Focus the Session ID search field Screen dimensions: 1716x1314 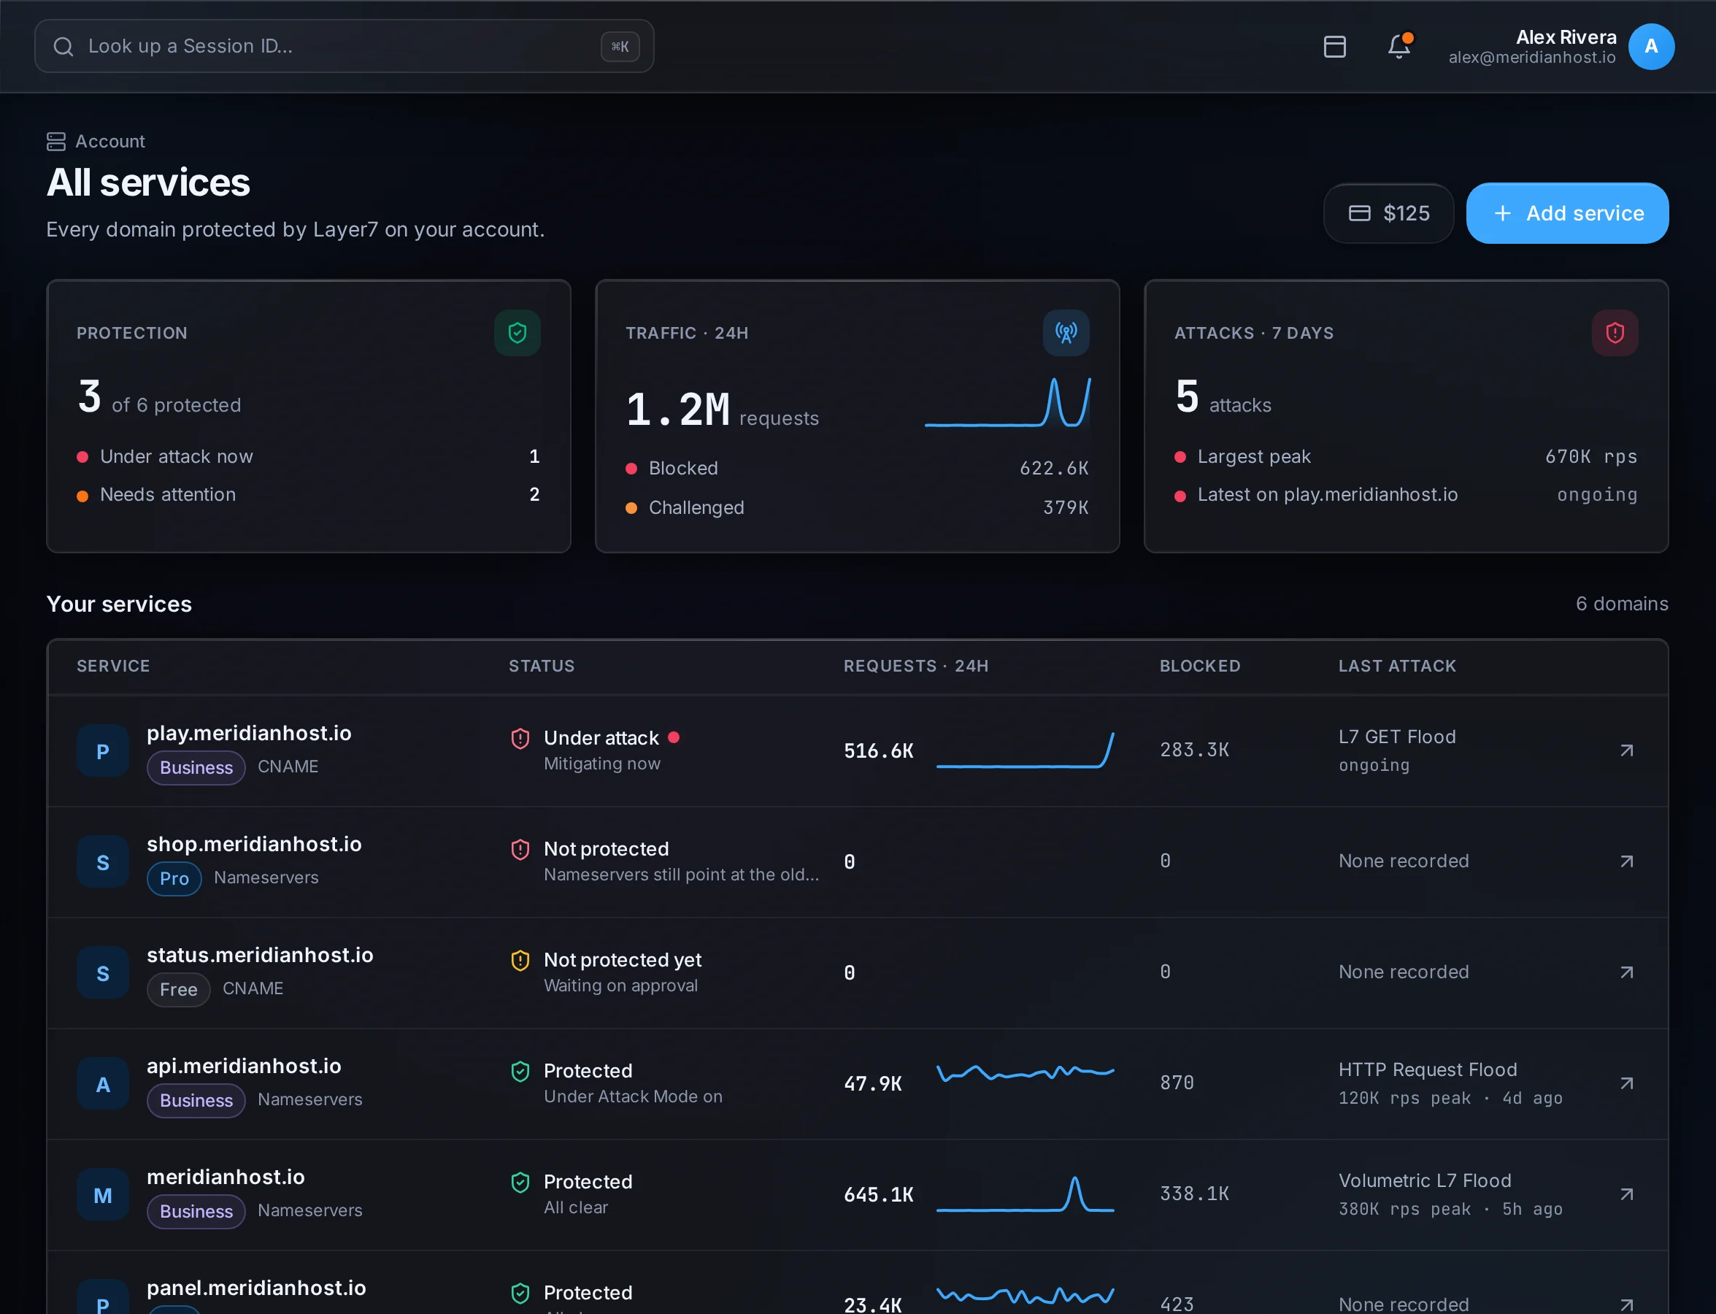click(344, 46)
